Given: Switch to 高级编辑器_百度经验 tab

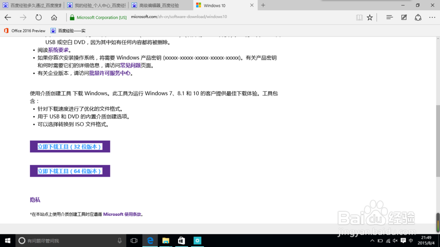Looking at the screenshot, I should tap(161, 5).
